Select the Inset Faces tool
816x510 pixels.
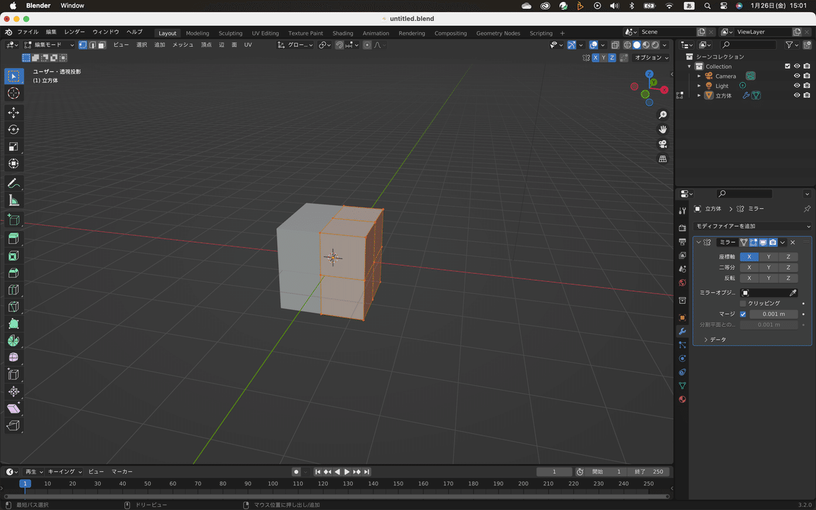(14, 256)
